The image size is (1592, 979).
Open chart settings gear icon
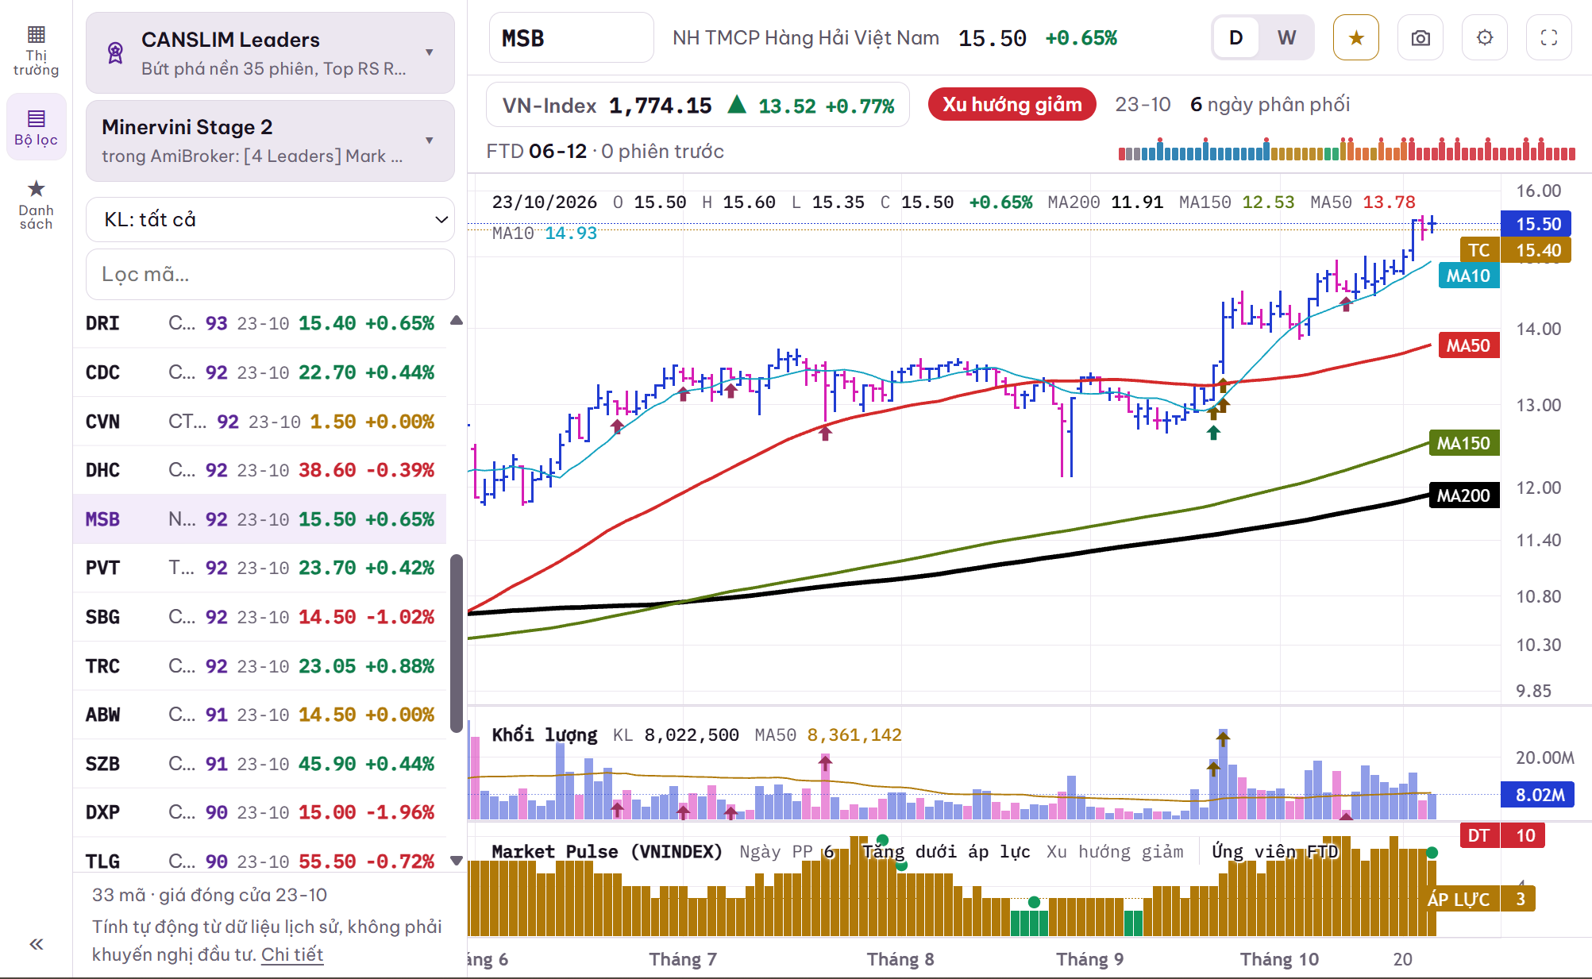tap(1485, 37)
